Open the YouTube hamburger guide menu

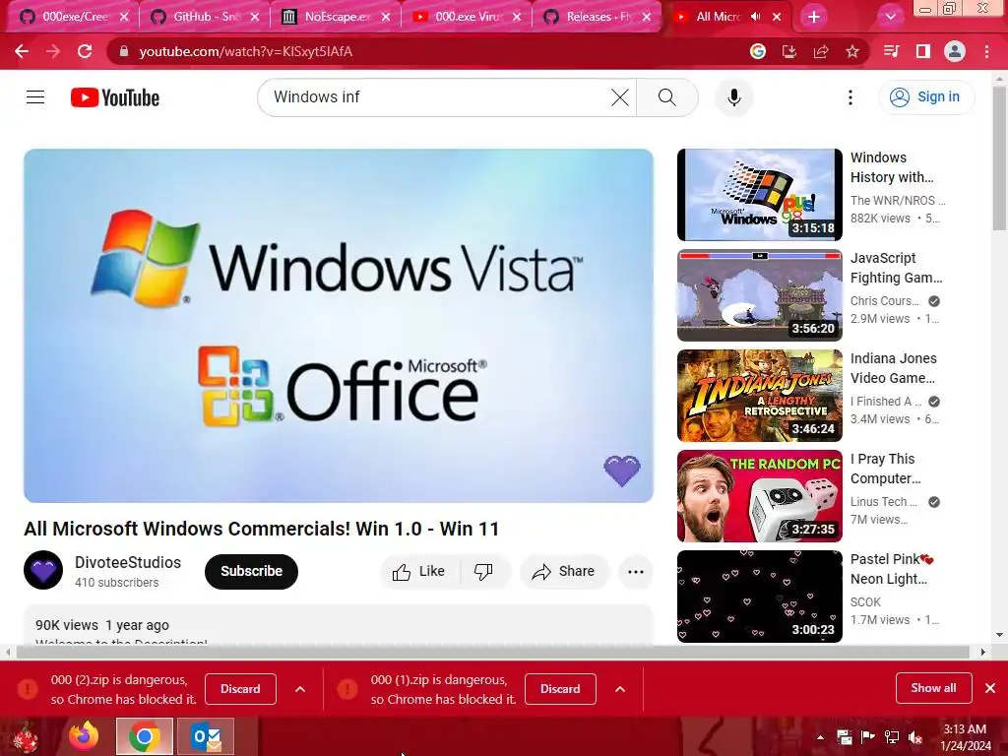coord(35,97)
